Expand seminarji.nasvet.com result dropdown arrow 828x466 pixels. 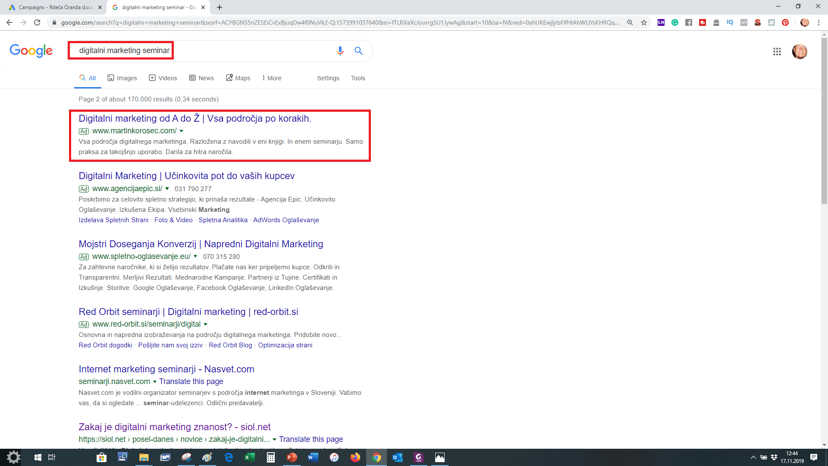click(155, 382)
